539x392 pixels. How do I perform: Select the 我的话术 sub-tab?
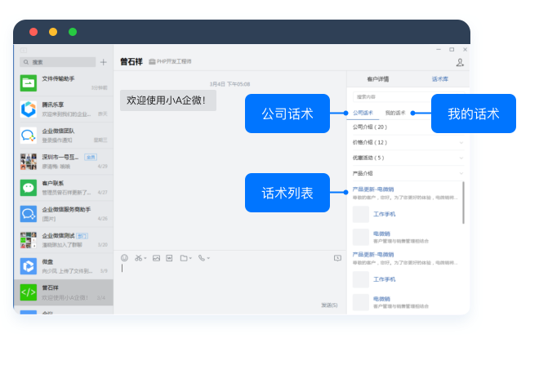(395, 113)
